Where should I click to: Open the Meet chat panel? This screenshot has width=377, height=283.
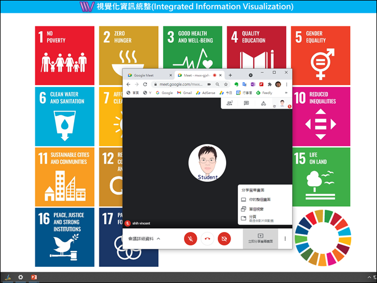pyautogui.click(x=246, y=103)
